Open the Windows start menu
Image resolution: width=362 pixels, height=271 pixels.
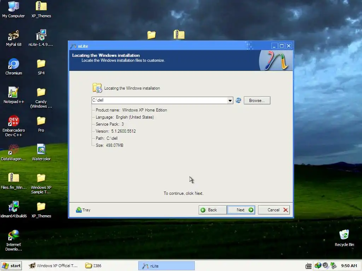pos(11,266)
